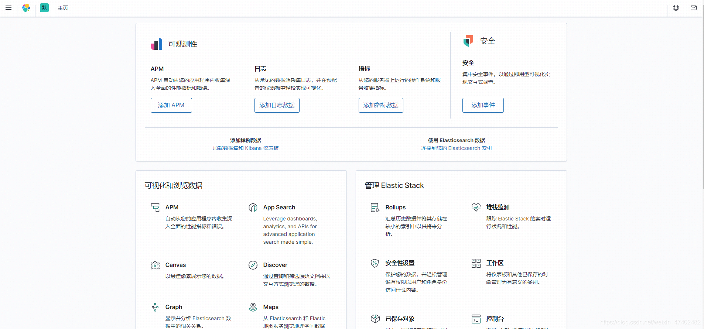The image size is (704, 329).
Task: Click the 可观测性 section heading
Action: click(183, 44)
